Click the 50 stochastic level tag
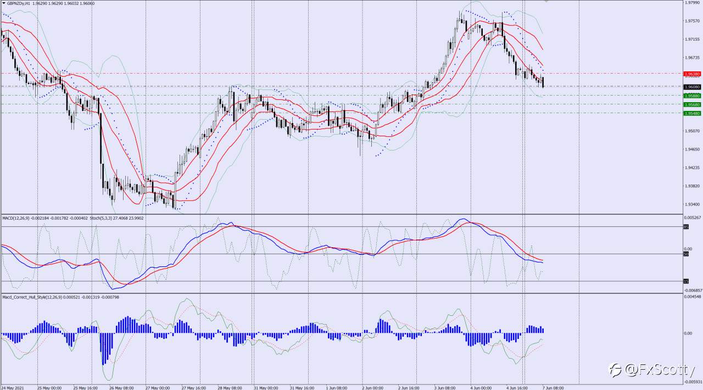 click(686, 254)
